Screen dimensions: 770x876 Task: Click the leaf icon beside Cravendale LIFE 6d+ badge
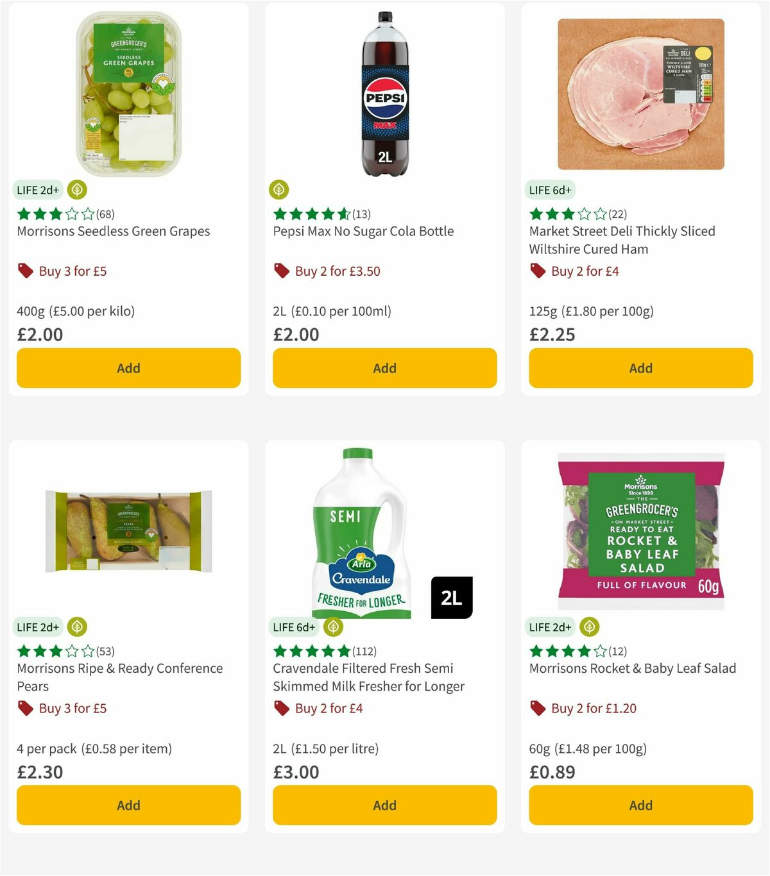(332, 627)
